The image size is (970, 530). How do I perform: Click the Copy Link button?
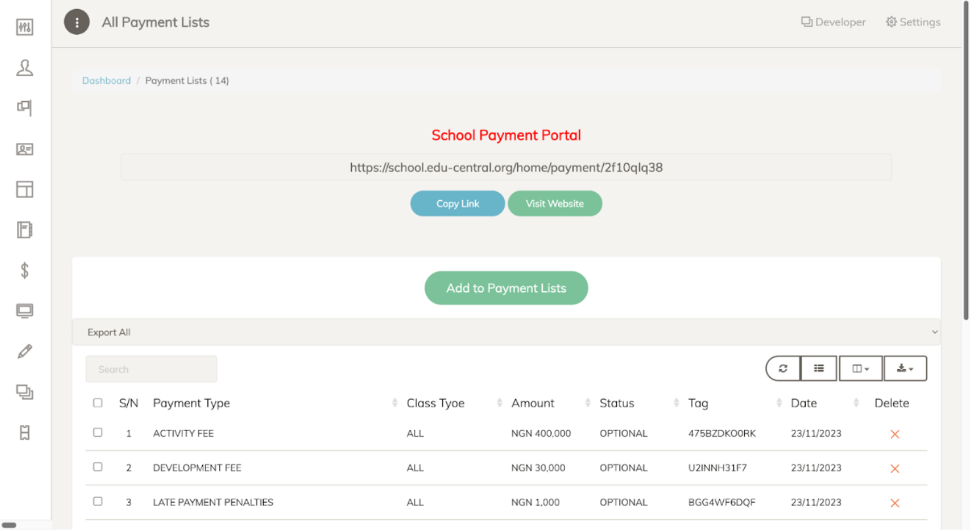[x=457, y=204]
